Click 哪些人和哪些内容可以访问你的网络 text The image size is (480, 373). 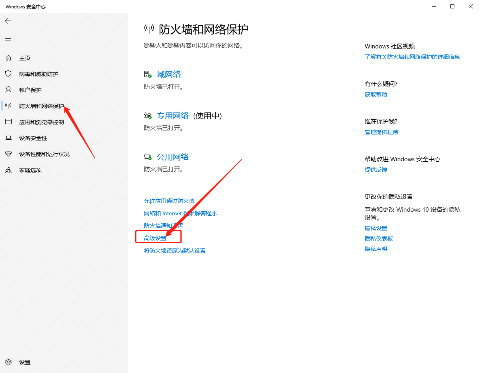194,46
